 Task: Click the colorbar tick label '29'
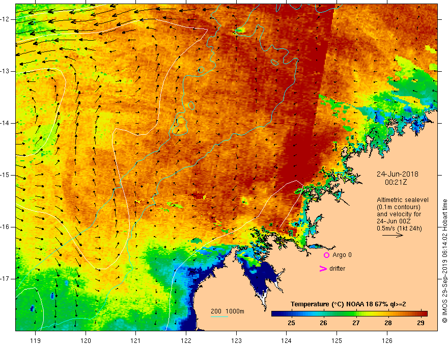click(x=421, y=323)
